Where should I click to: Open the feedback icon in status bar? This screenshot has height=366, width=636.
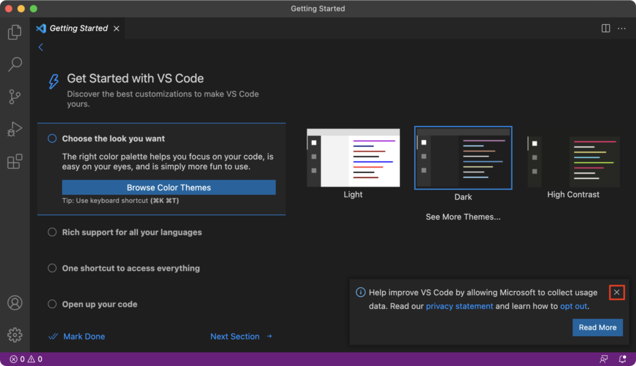(x=604, y=359)
